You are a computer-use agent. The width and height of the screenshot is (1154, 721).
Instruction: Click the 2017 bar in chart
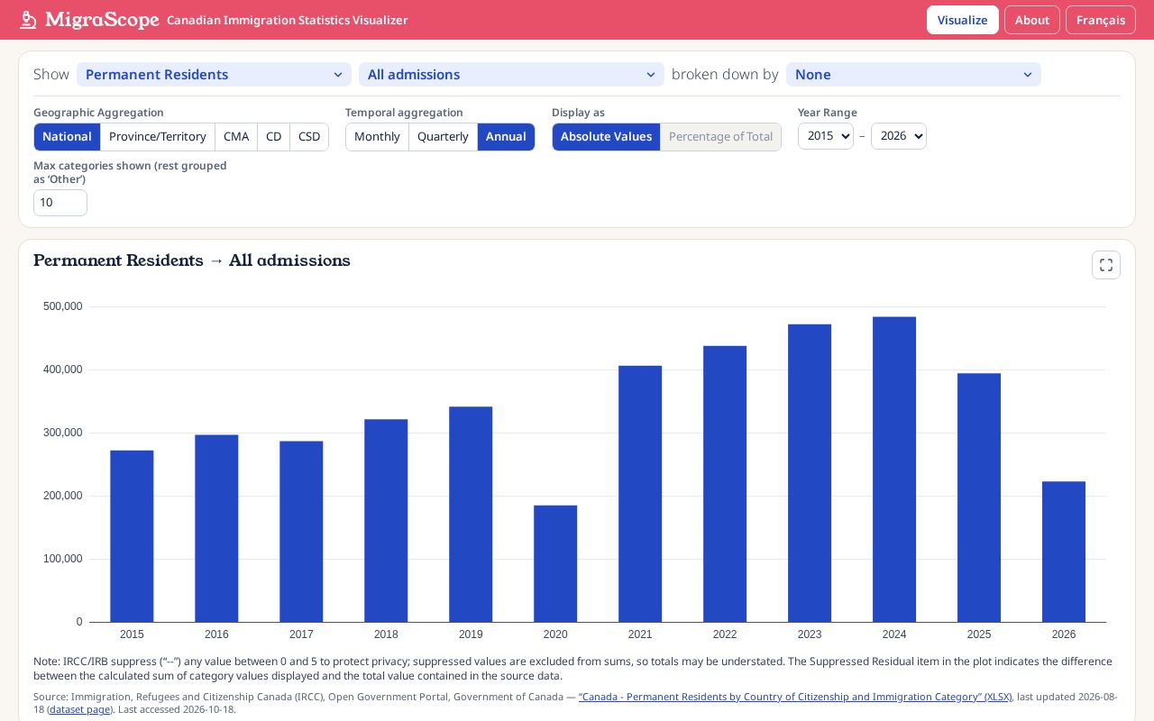pyautogui.click(x=301, y=532)
